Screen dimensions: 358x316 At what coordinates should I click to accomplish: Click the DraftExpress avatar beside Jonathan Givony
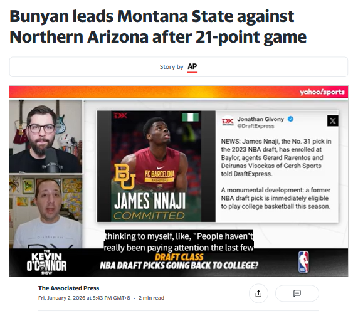(228, 122)
